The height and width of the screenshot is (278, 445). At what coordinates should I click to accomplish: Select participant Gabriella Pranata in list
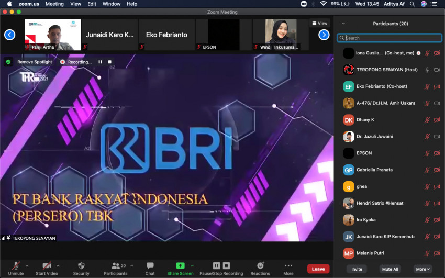point(390,170)
